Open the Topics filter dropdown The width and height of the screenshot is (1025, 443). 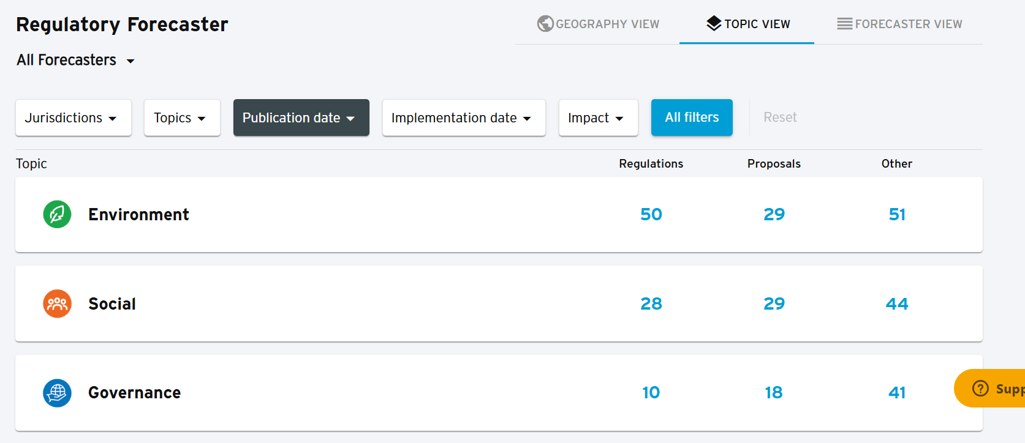(x=182, y=117)
